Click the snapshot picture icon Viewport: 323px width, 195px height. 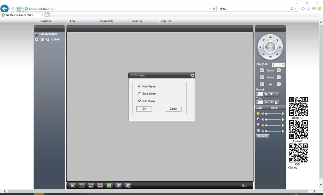click(x=109, y=186)
